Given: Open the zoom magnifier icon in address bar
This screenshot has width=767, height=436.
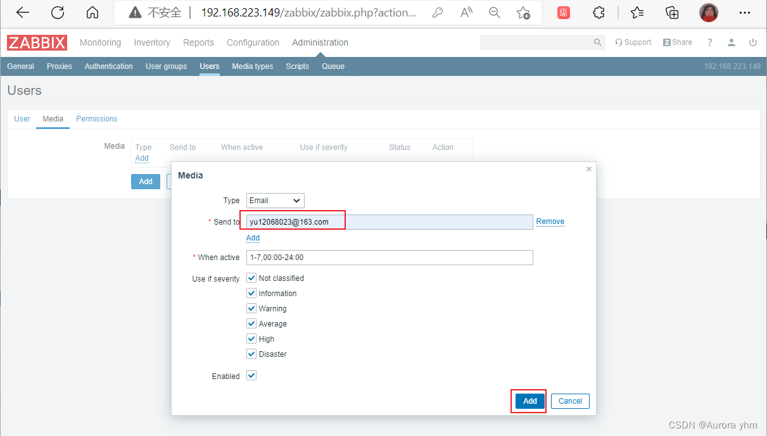Looking at the screenshot, I should click(x=495, y=13).
